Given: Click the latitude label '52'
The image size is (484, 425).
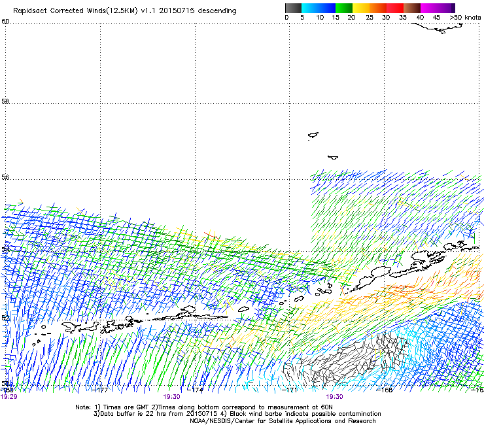Looking at the screenshot, I should tap(5, 318).
